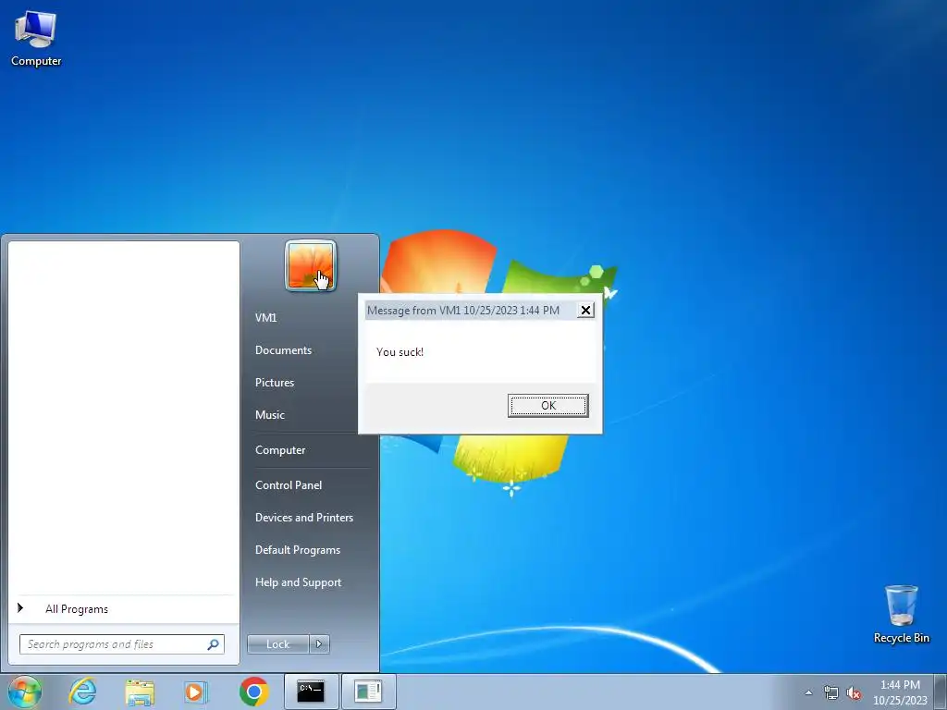This screenshot has width=947, height=710.
Task: Show hidden system tray icons
Action: click(808, 693)
